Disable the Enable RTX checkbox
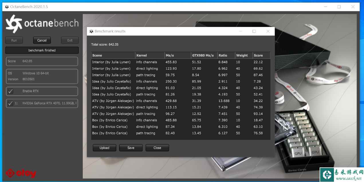This screenshot has height=182, width=364. pos(11,91)
